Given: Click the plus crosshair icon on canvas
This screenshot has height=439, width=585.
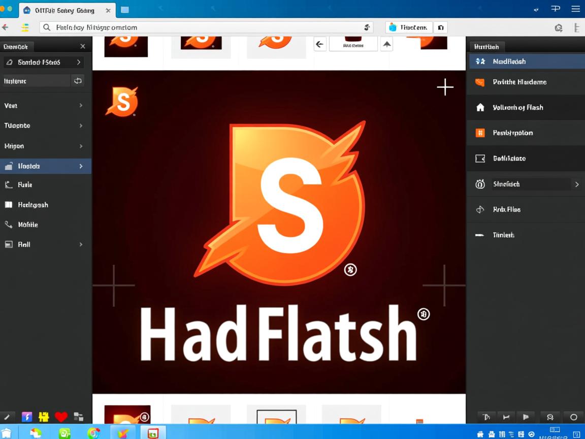Looking at the screenshot, I should click(x=445, y=87).
